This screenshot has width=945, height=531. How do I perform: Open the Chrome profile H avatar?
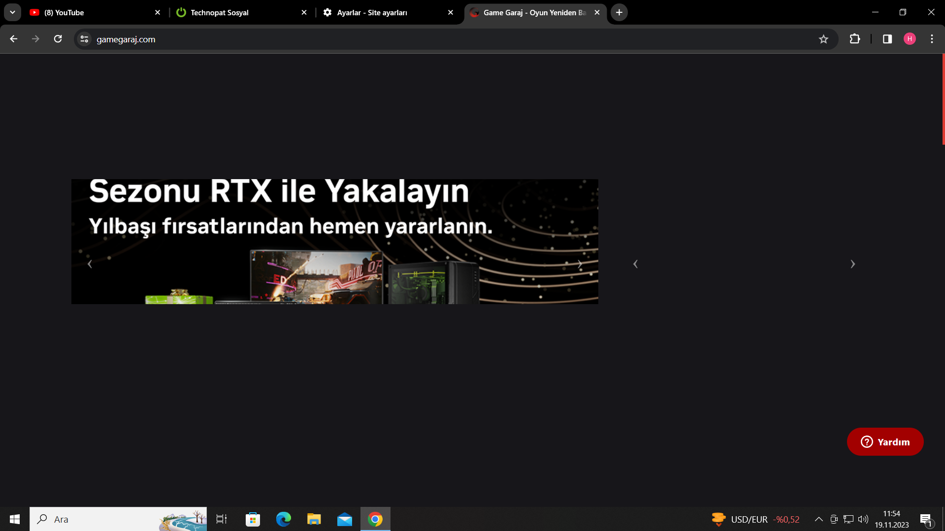[910, 39]
